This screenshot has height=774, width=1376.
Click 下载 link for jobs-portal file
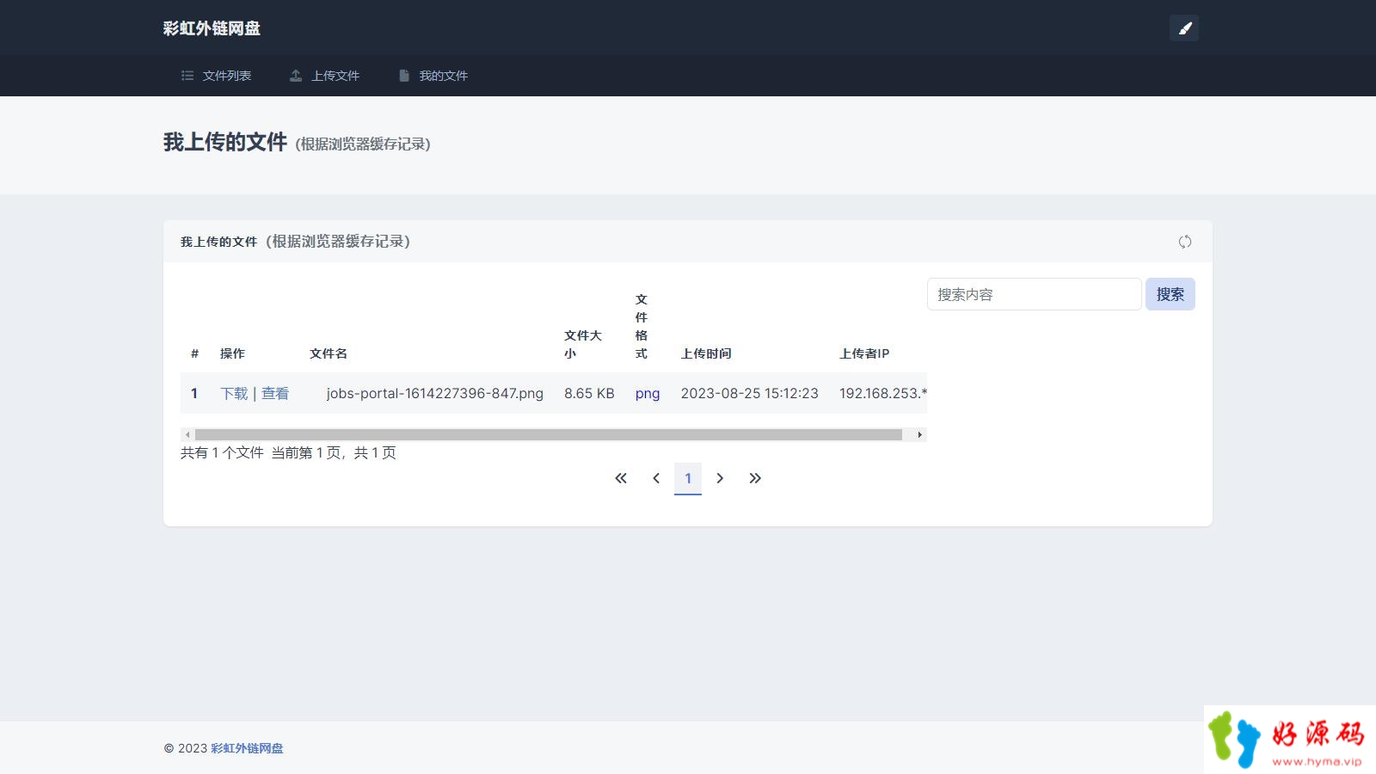point(234,393)
